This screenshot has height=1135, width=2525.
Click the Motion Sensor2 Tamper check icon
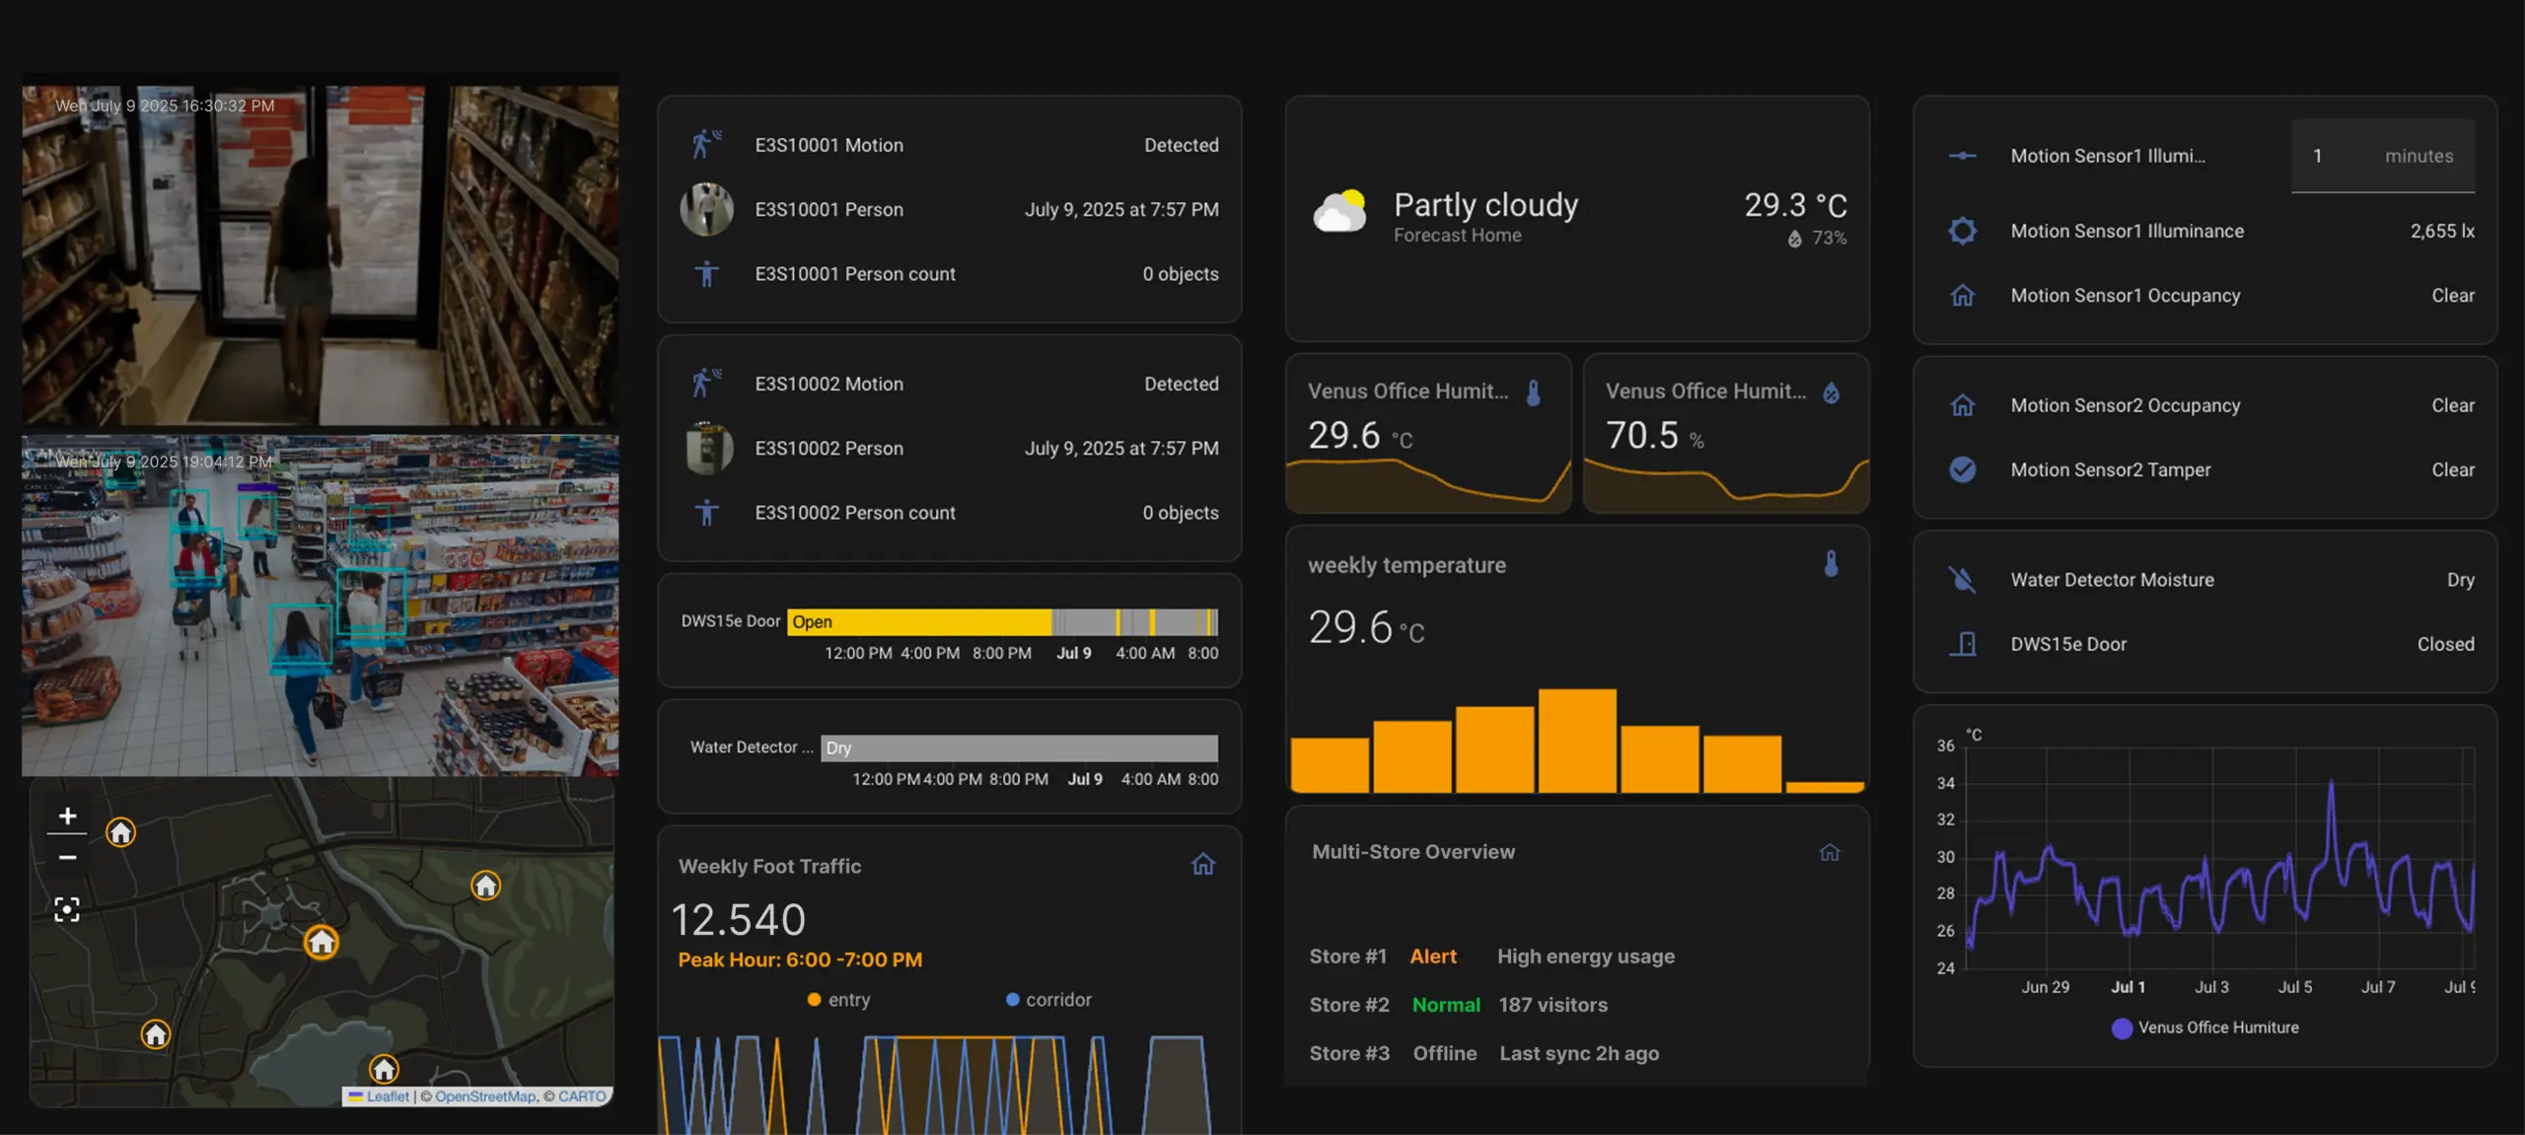pyautogui.click(x=1963, y=470)
